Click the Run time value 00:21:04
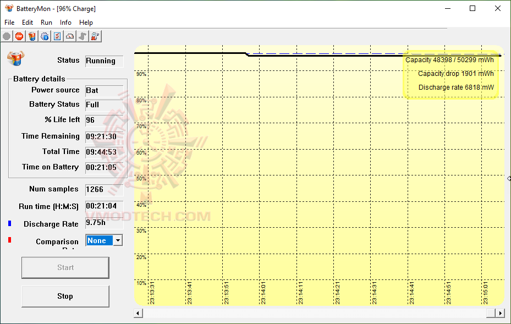511x324 pixels. tap(105, 206)
